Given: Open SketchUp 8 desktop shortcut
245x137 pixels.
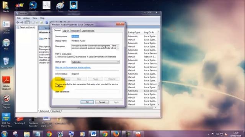Looking at the screenshot, I should point(20,121).
